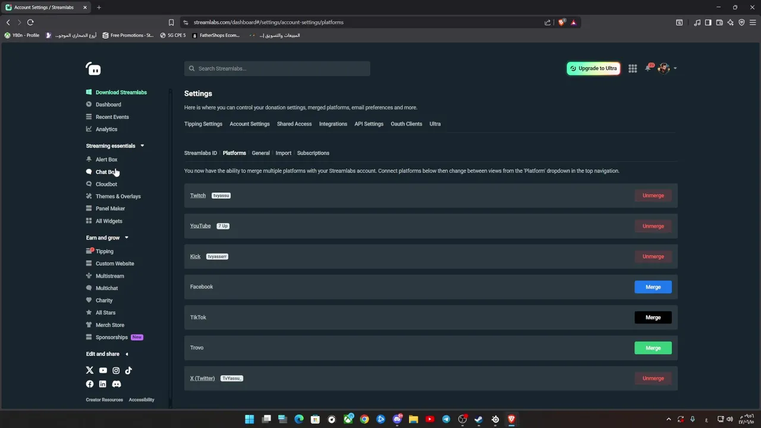This screenshot has width=761, height=428.
Task: Reload the page
Action: (30, 22)
